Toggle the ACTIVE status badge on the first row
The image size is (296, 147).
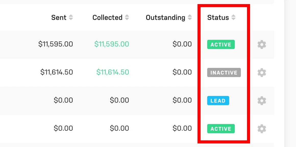(221, 44)
